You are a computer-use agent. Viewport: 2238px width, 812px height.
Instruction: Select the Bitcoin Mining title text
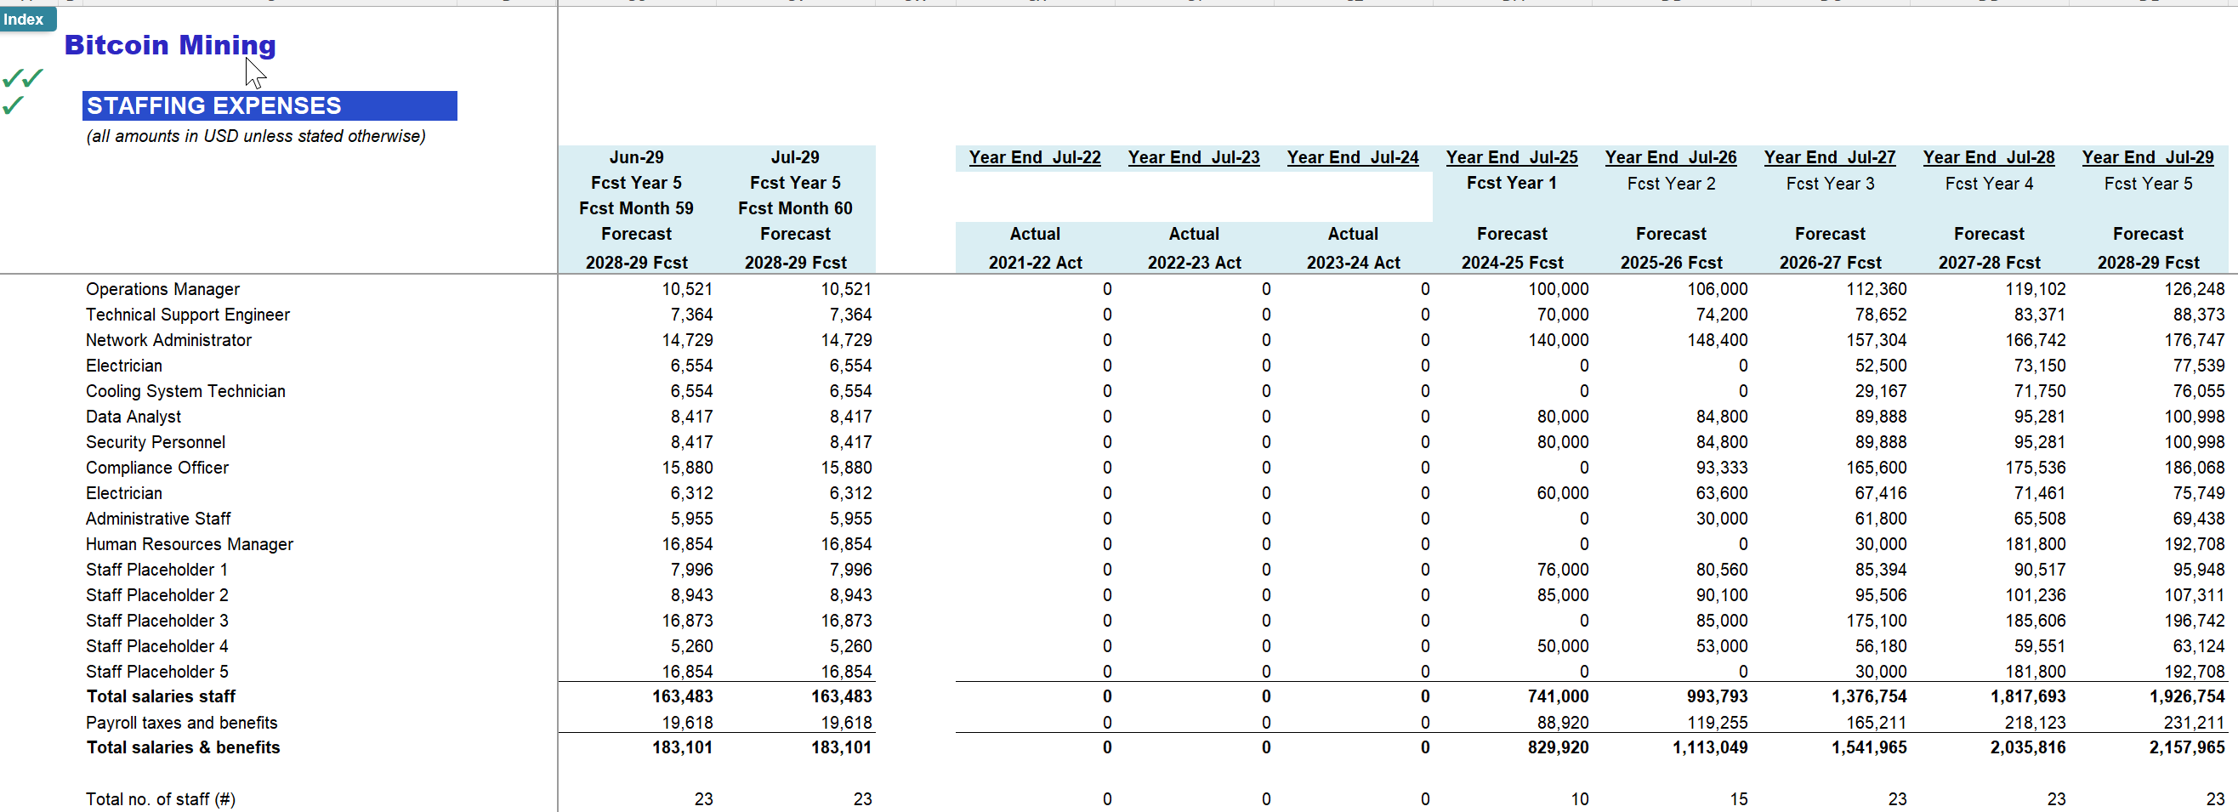point(169,45)
